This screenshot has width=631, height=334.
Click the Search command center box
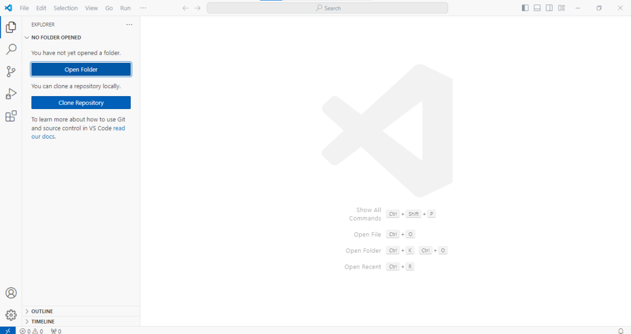[x=327, y=8]
